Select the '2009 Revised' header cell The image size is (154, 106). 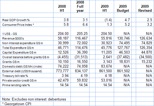145,9
